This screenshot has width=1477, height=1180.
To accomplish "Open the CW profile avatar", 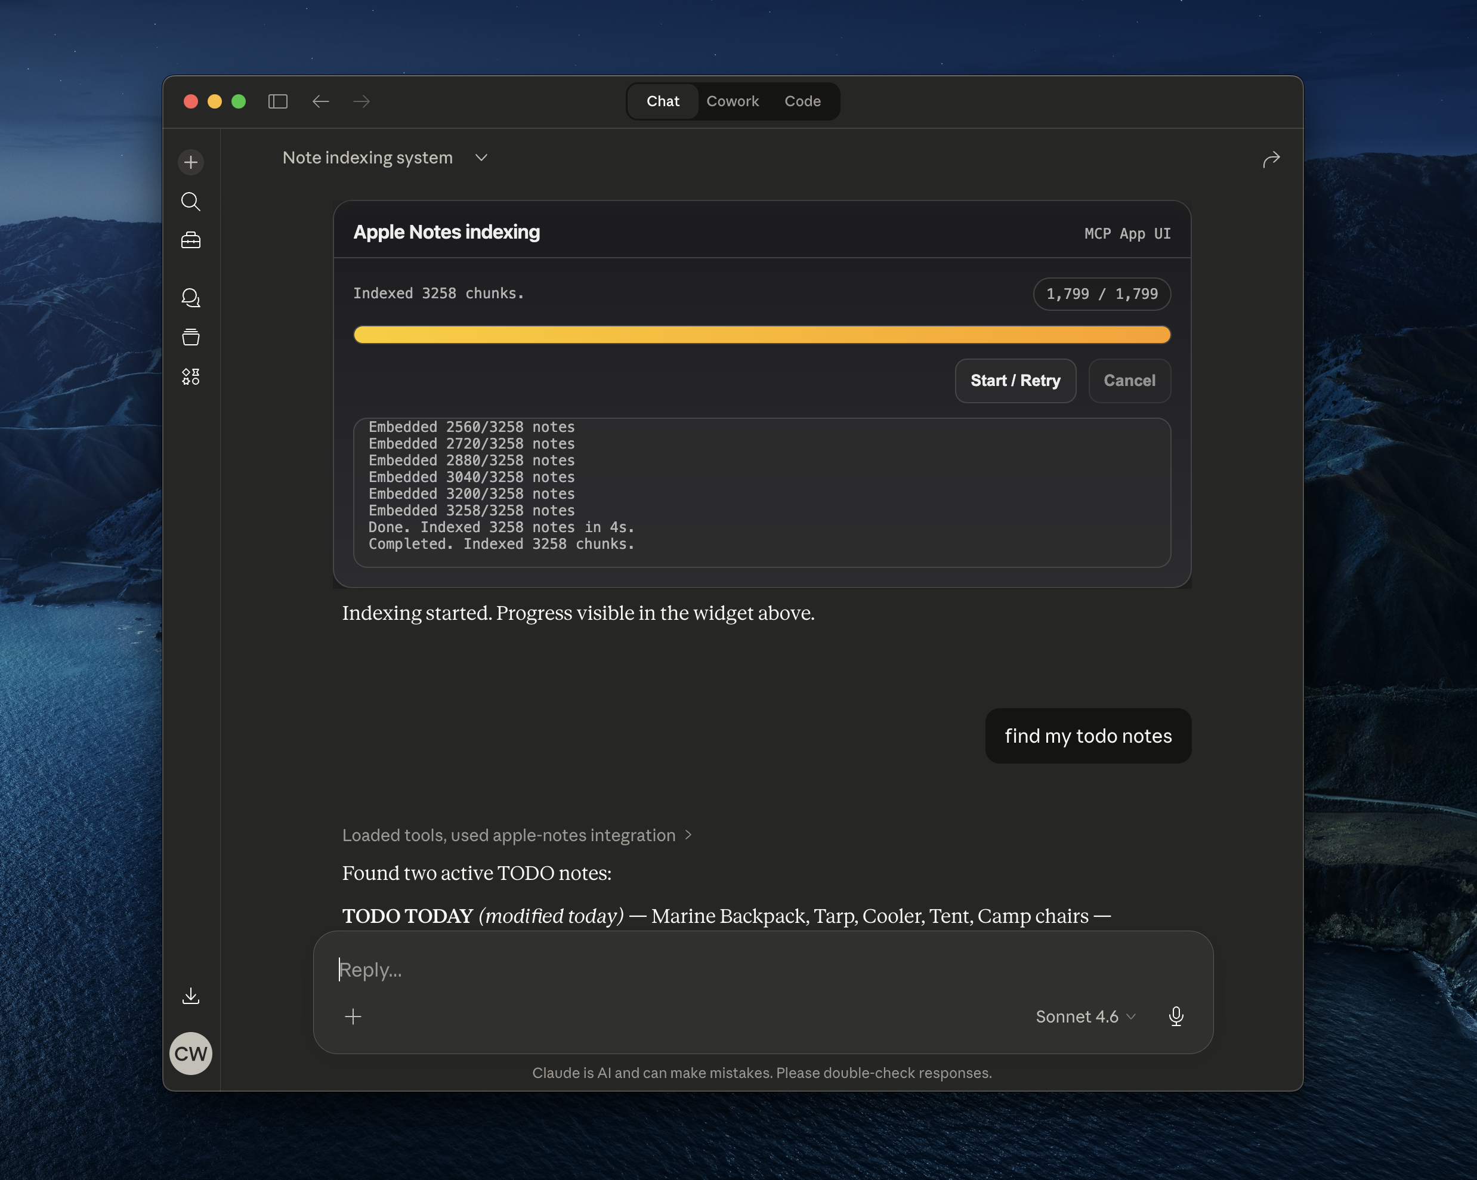I will pos(190,1053).
